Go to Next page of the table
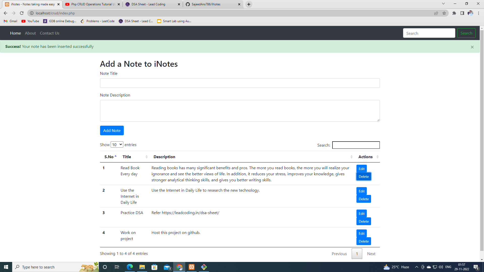This screenshot has height=272, width=484. click(371, 254)
